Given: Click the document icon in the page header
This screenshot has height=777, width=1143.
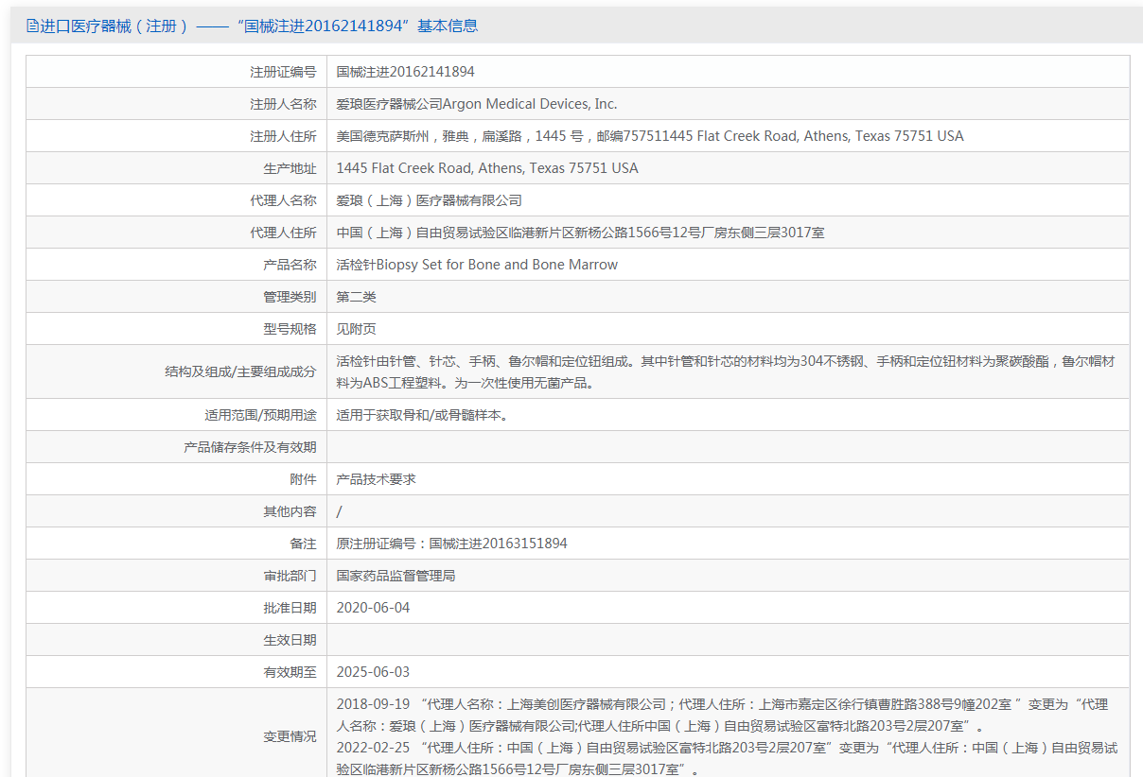Looking at the screenshot, I should (32, 26).
